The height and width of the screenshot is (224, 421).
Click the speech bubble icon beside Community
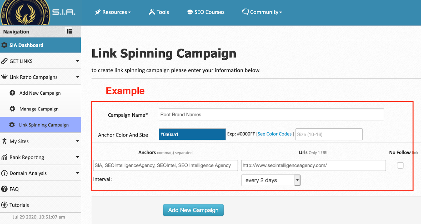tap(245, 12)
